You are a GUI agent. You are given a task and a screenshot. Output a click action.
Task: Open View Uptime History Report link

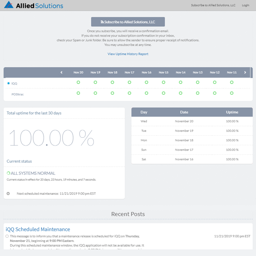[x=128, y=54]
